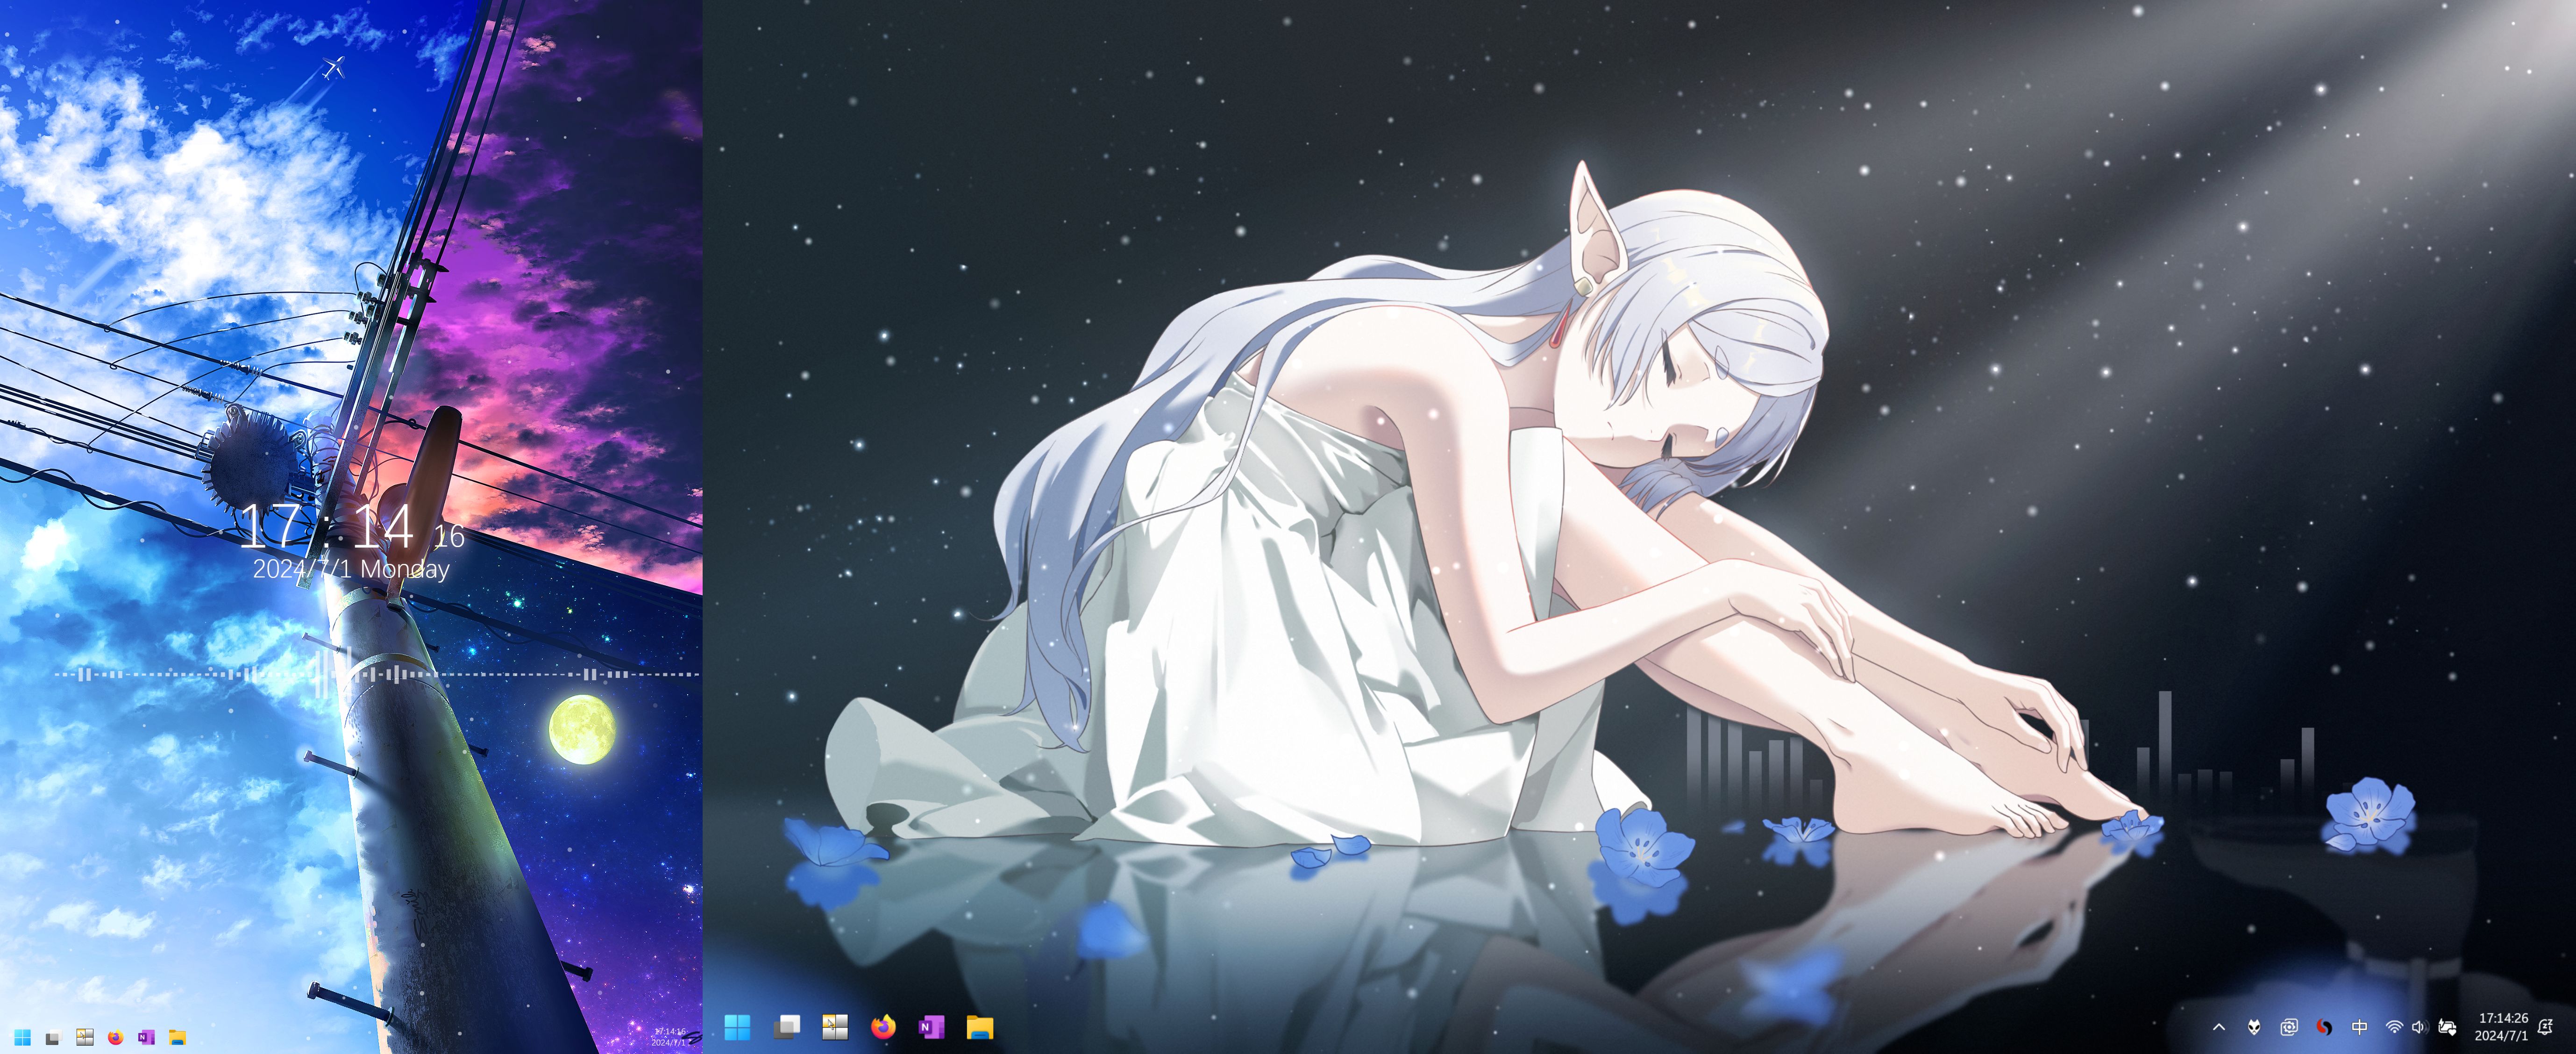Open OneNote from right monitor taskbar
Screen dimensions: 2576x1054
(x=931, y=1027)
